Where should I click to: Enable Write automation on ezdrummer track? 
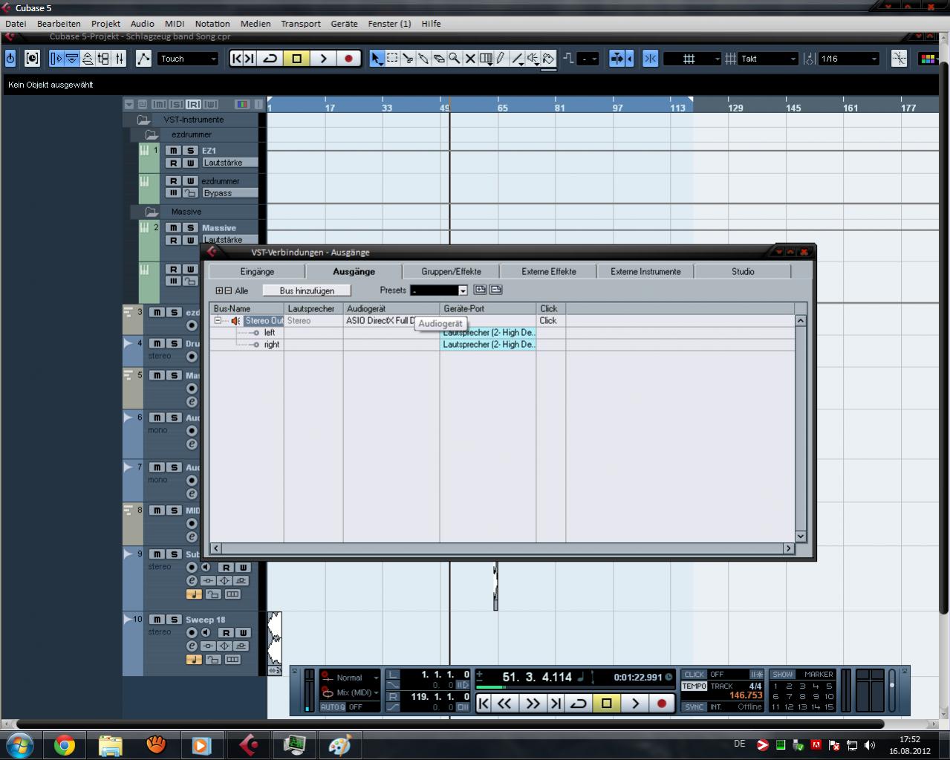coord(190,181)
